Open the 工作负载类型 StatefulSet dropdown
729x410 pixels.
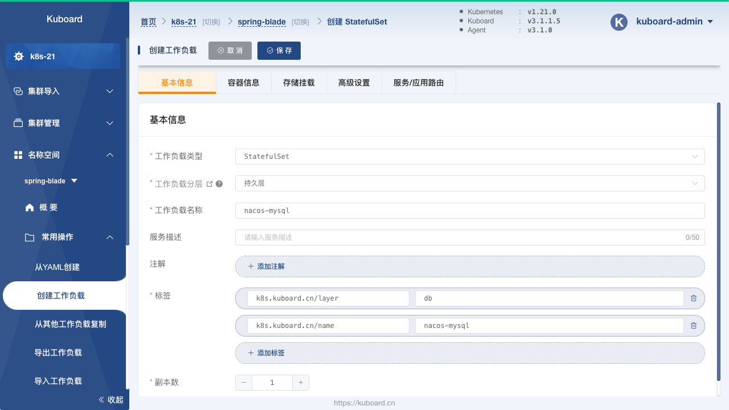pos(470,157)
